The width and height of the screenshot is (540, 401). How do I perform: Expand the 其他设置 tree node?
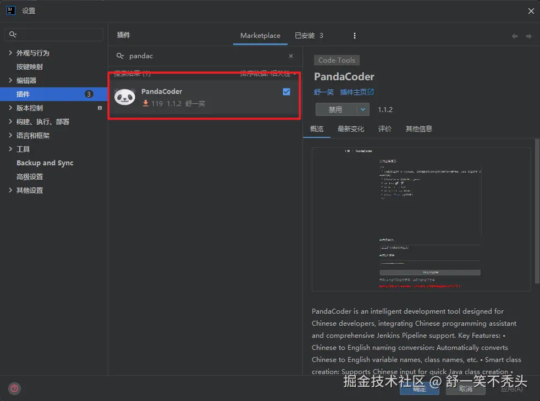point(10,190)
